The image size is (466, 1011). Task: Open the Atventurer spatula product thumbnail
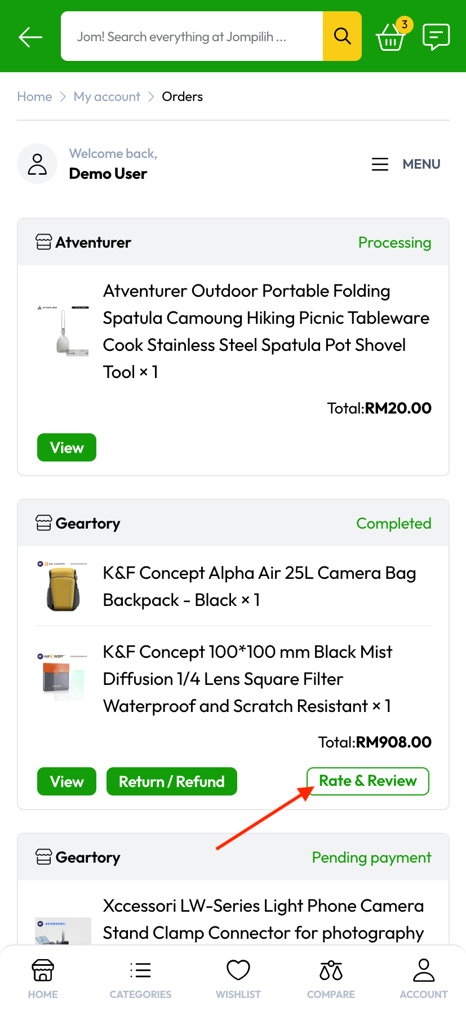(63, 332)
